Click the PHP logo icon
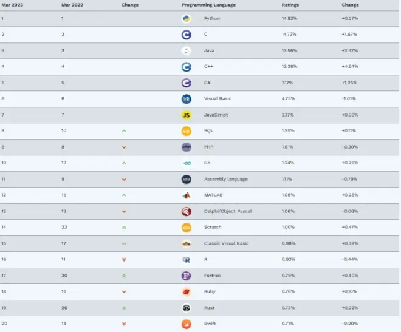 (187, 147)
